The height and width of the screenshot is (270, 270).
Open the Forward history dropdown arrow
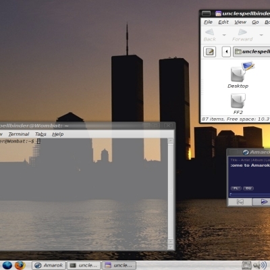pyautogui.click(x=261, y=35)
